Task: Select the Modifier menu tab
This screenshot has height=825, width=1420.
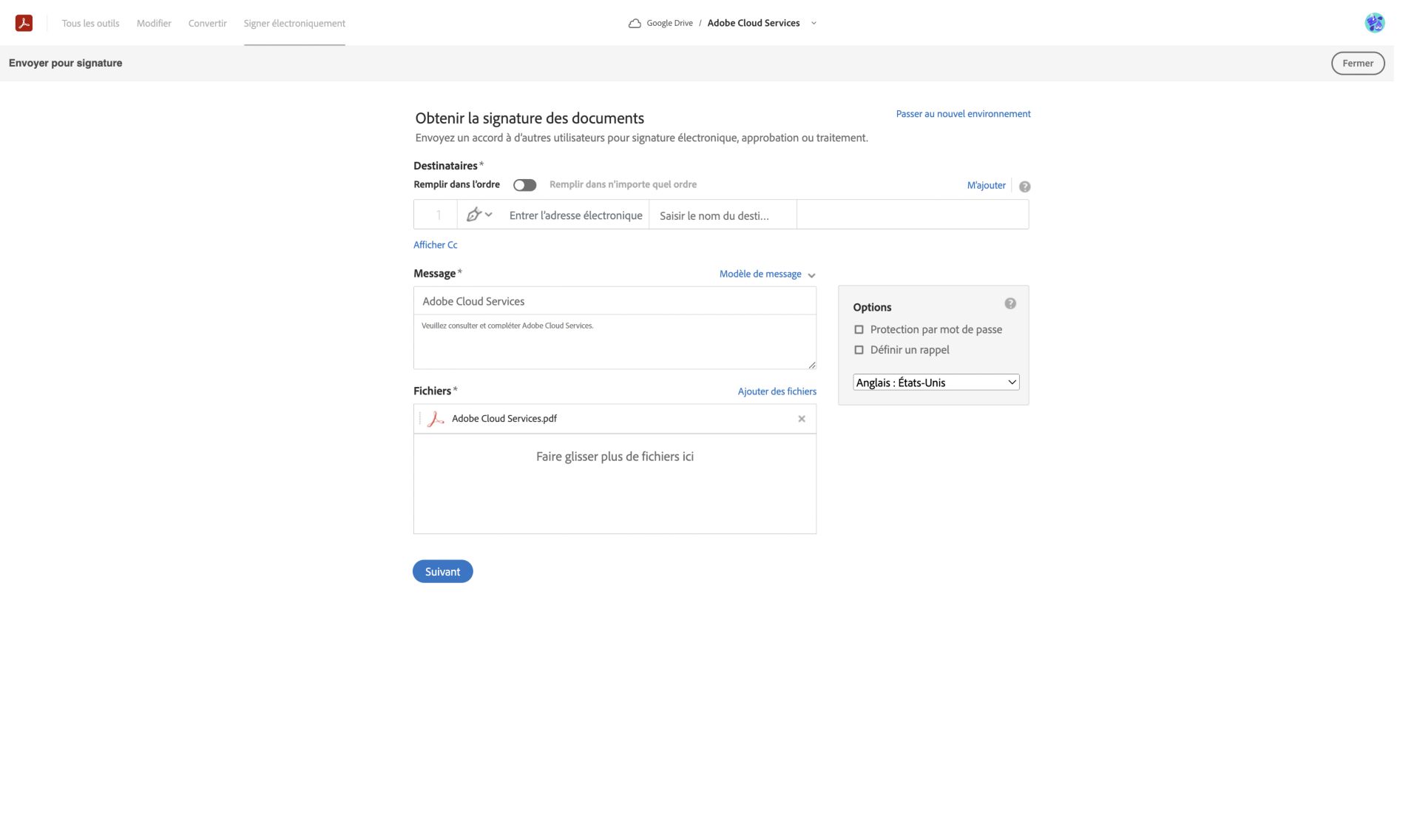Action: (x=154, y=23)
